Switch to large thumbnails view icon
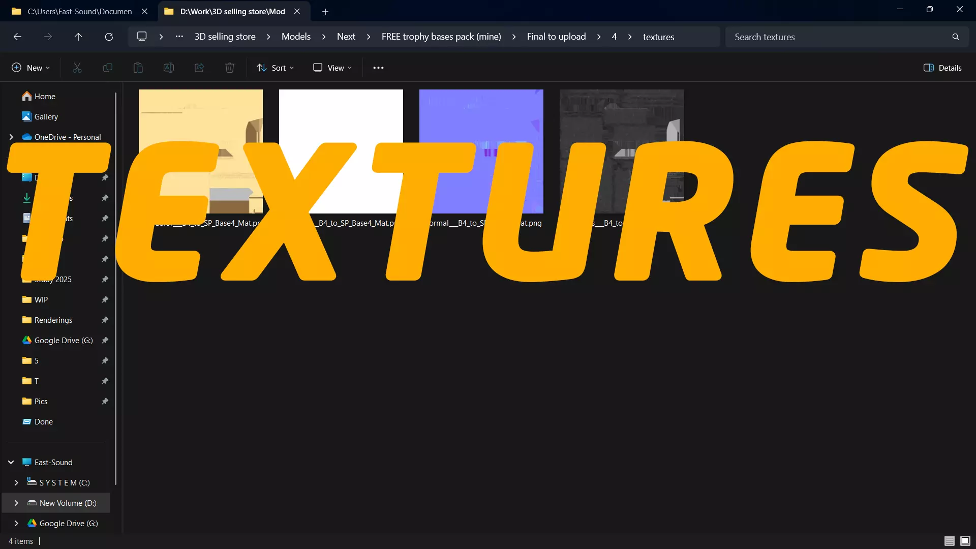The height and width of the screenshot is (549, 976). click(965, 541)
